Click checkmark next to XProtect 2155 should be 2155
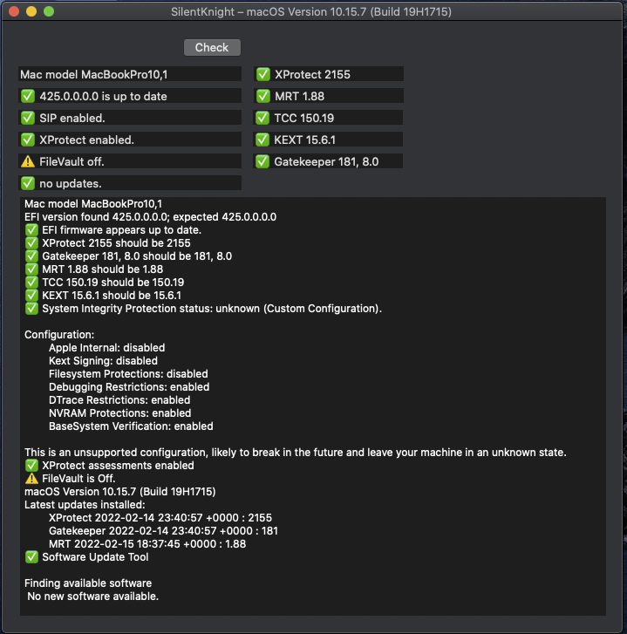This screenshot has width=627, height=634. tap(31, 243)
